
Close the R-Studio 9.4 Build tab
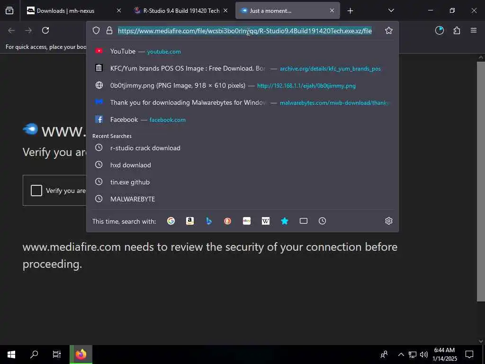coord(225,11)
